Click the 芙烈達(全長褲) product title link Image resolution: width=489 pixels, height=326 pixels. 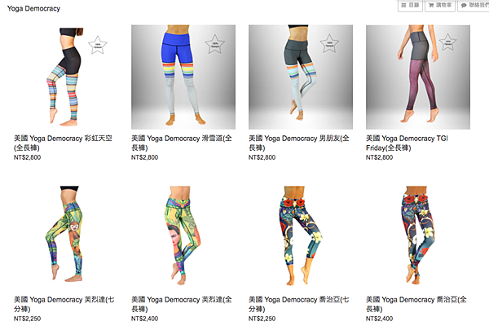point(182,304)
